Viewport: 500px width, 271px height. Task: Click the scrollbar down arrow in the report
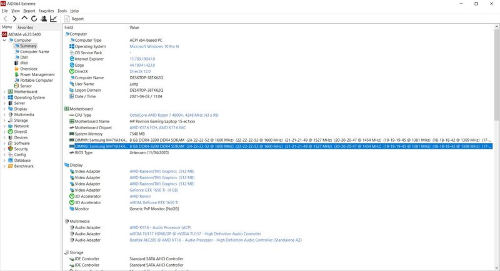[496, 268]
